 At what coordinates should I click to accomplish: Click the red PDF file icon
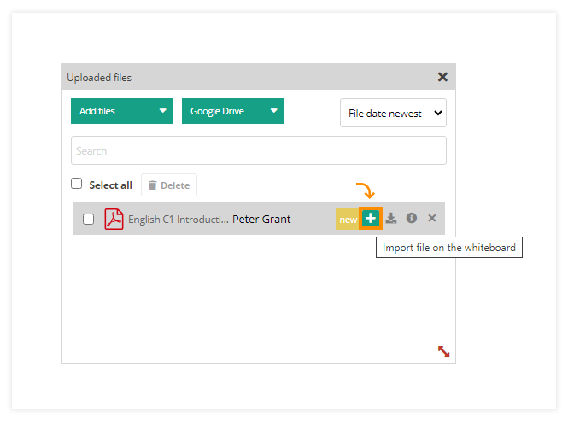(114, 220)
